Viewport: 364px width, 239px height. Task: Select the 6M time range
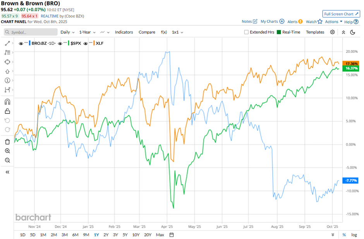pos(75,235)
